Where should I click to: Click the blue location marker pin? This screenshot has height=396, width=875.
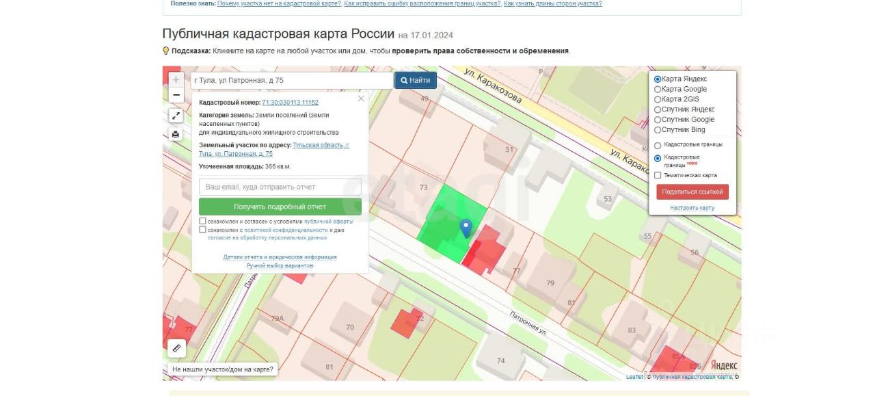[x=466, y=228]
